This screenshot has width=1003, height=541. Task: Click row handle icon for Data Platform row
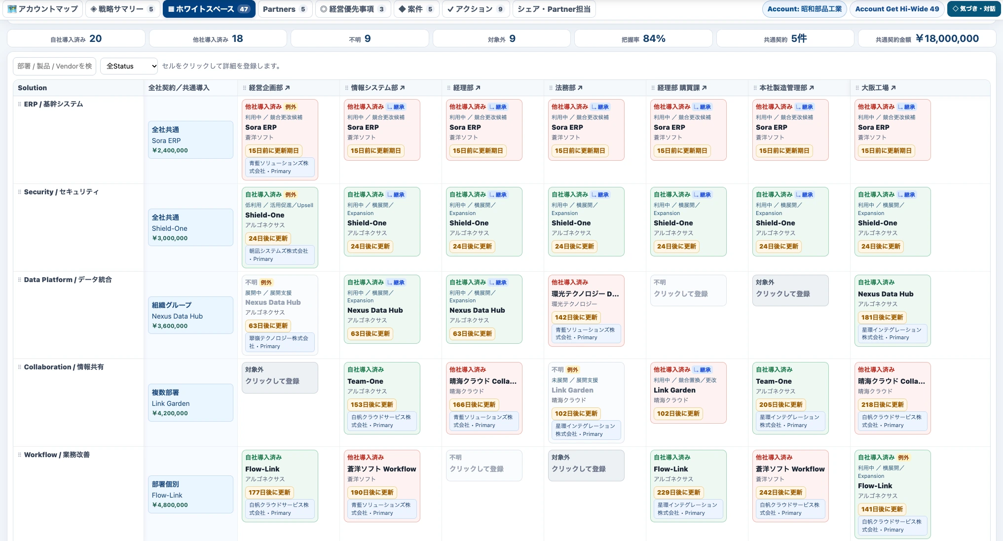[20, 280]
